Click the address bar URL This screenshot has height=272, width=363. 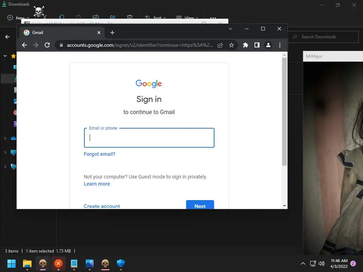coord(140,45)
